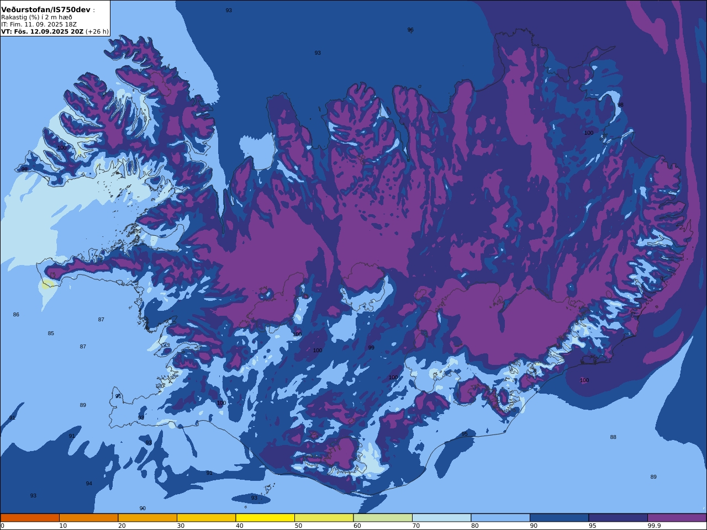Click the pale blue 70–80 legend swatch
Image resolution: width=707 pixels, height=530 pixels.
[x=441, y=518]
